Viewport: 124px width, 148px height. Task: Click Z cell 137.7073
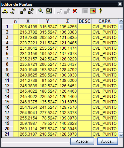(x=68, y=53)
